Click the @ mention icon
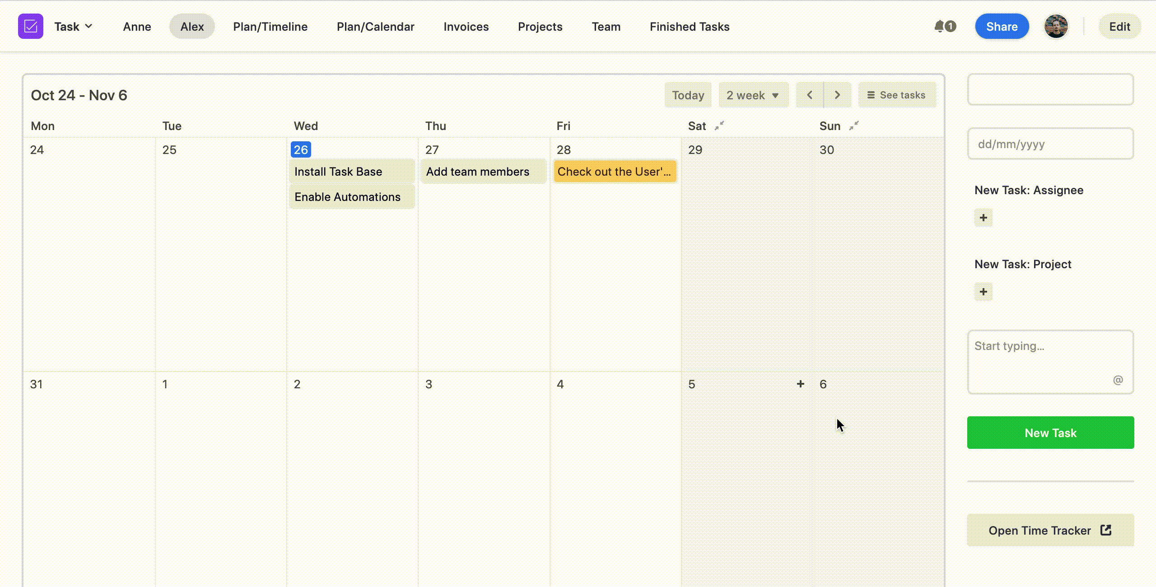Screen dimensions: 1156x587 (1118, 380)
